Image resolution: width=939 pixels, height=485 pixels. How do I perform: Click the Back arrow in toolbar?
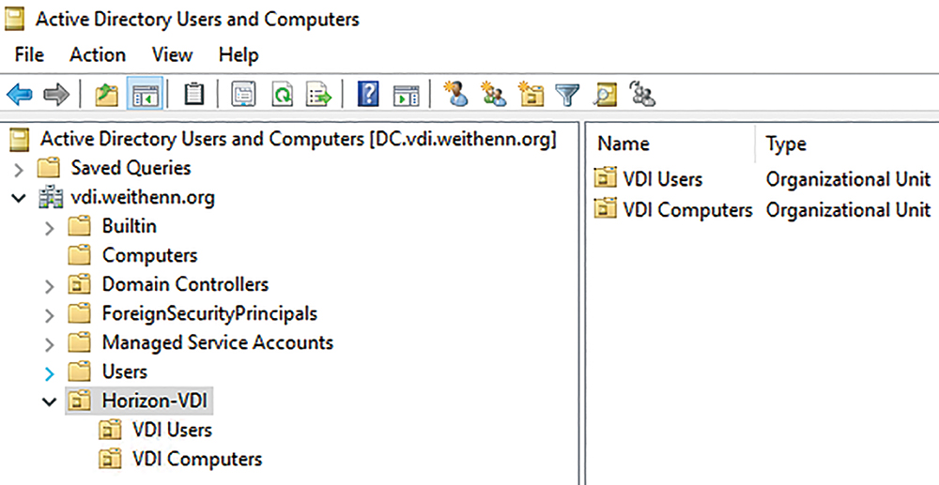pos(19,95)
